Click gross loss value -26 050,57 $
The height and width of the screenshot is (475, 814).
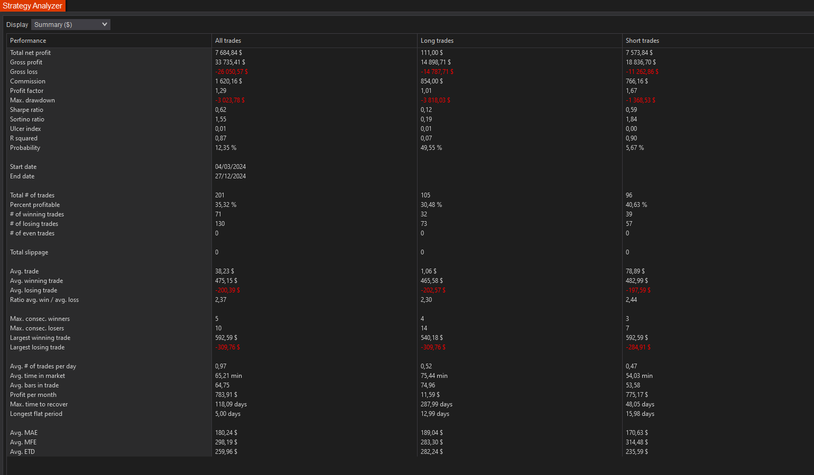point(231,72)
